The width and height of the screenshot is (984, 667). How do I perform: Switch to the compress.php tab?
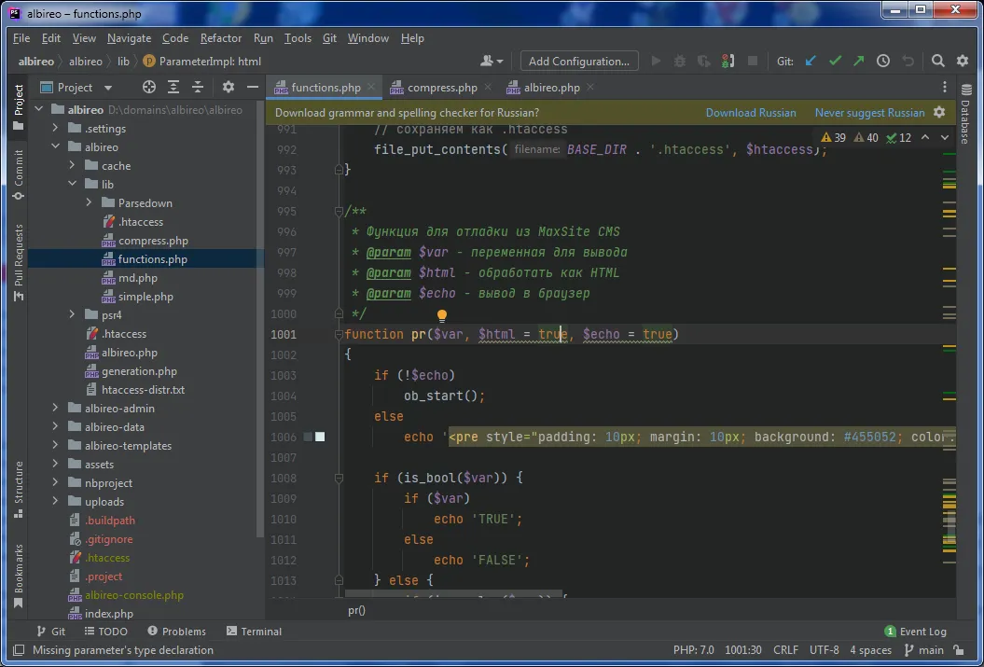pos(441,88)
